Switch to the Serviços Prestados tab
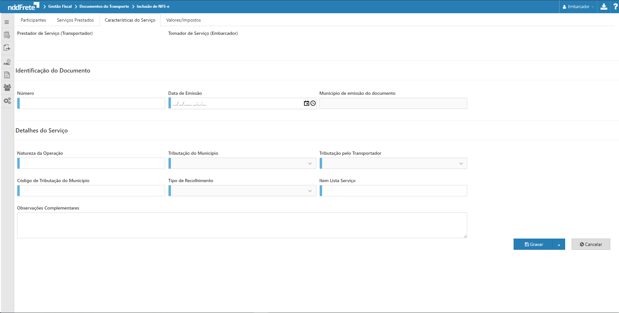The width and height of the screenshot is (619, 313). point(75,20)
